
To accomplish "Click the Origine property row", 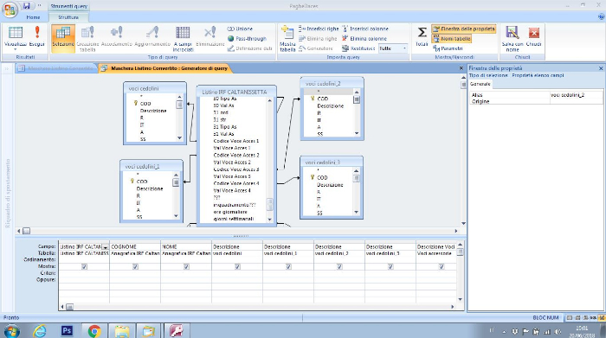I will click(x=537, y=101).
